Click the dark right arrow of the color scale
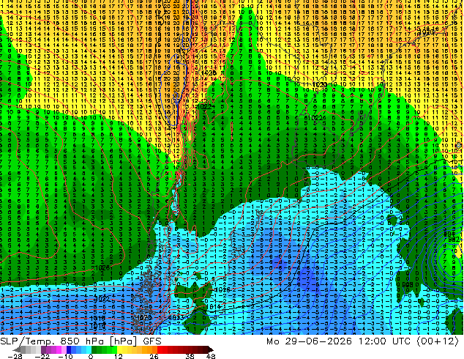Screen dimensions: 464x359 coord(210,349)
